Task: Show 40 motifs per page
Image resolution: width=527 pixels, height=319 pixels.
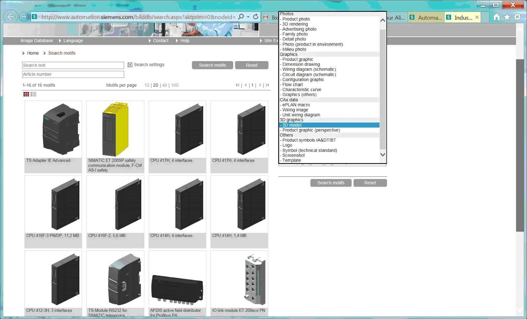Action: (x=165, y=85)
